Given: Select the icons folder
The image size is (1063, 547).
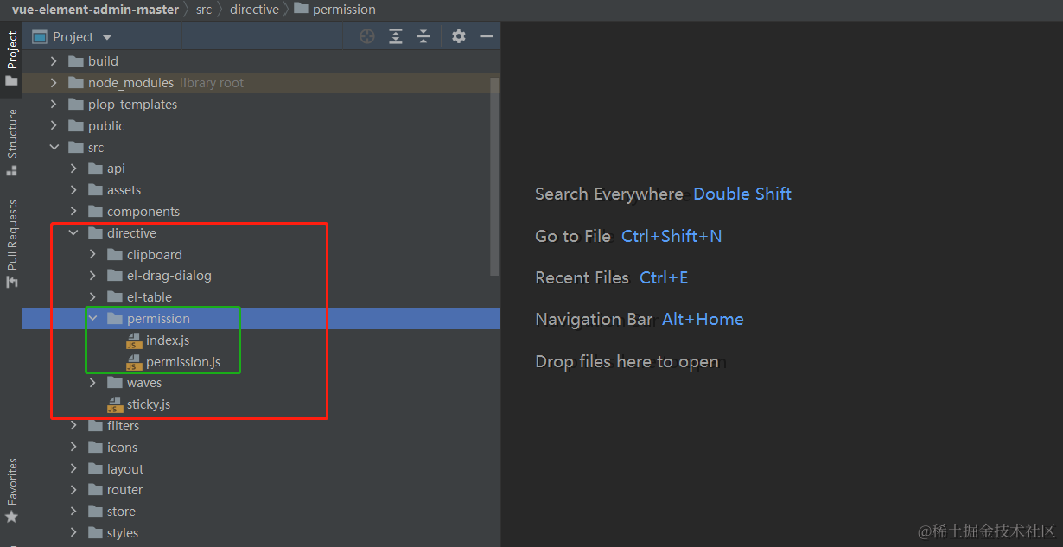Looking at the screenshot, I should point(122,448).
